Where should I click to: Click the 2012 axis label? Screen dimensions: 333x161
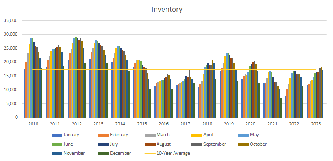[77, 124]
